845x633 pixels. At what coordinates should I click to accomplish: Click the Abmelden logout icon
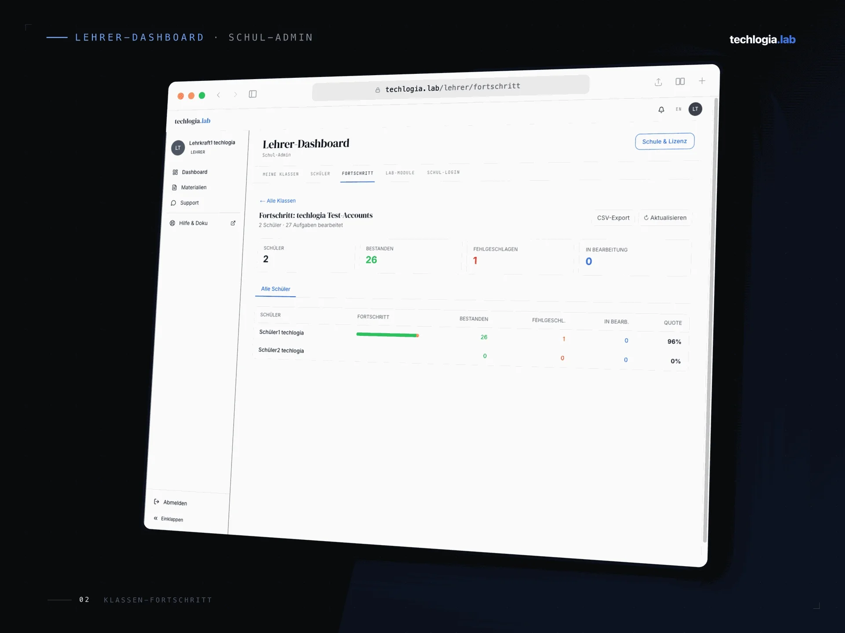tap(156, 502)
